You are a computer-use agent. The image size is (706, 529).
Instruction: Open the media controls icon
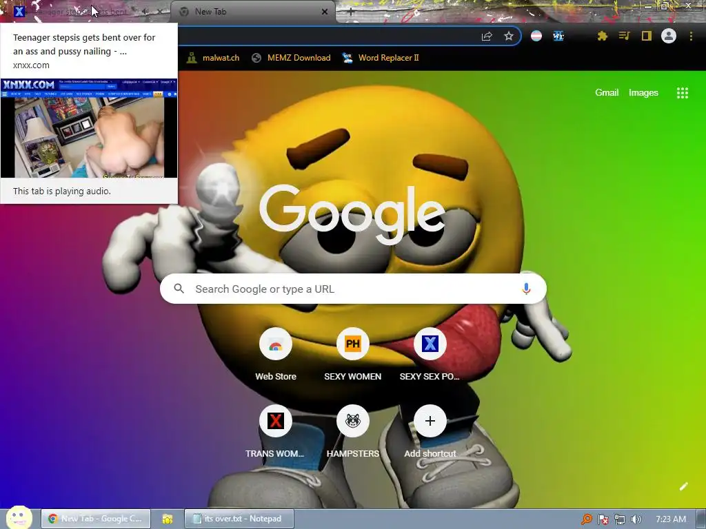pyautogui.click(x=624, y=36)
